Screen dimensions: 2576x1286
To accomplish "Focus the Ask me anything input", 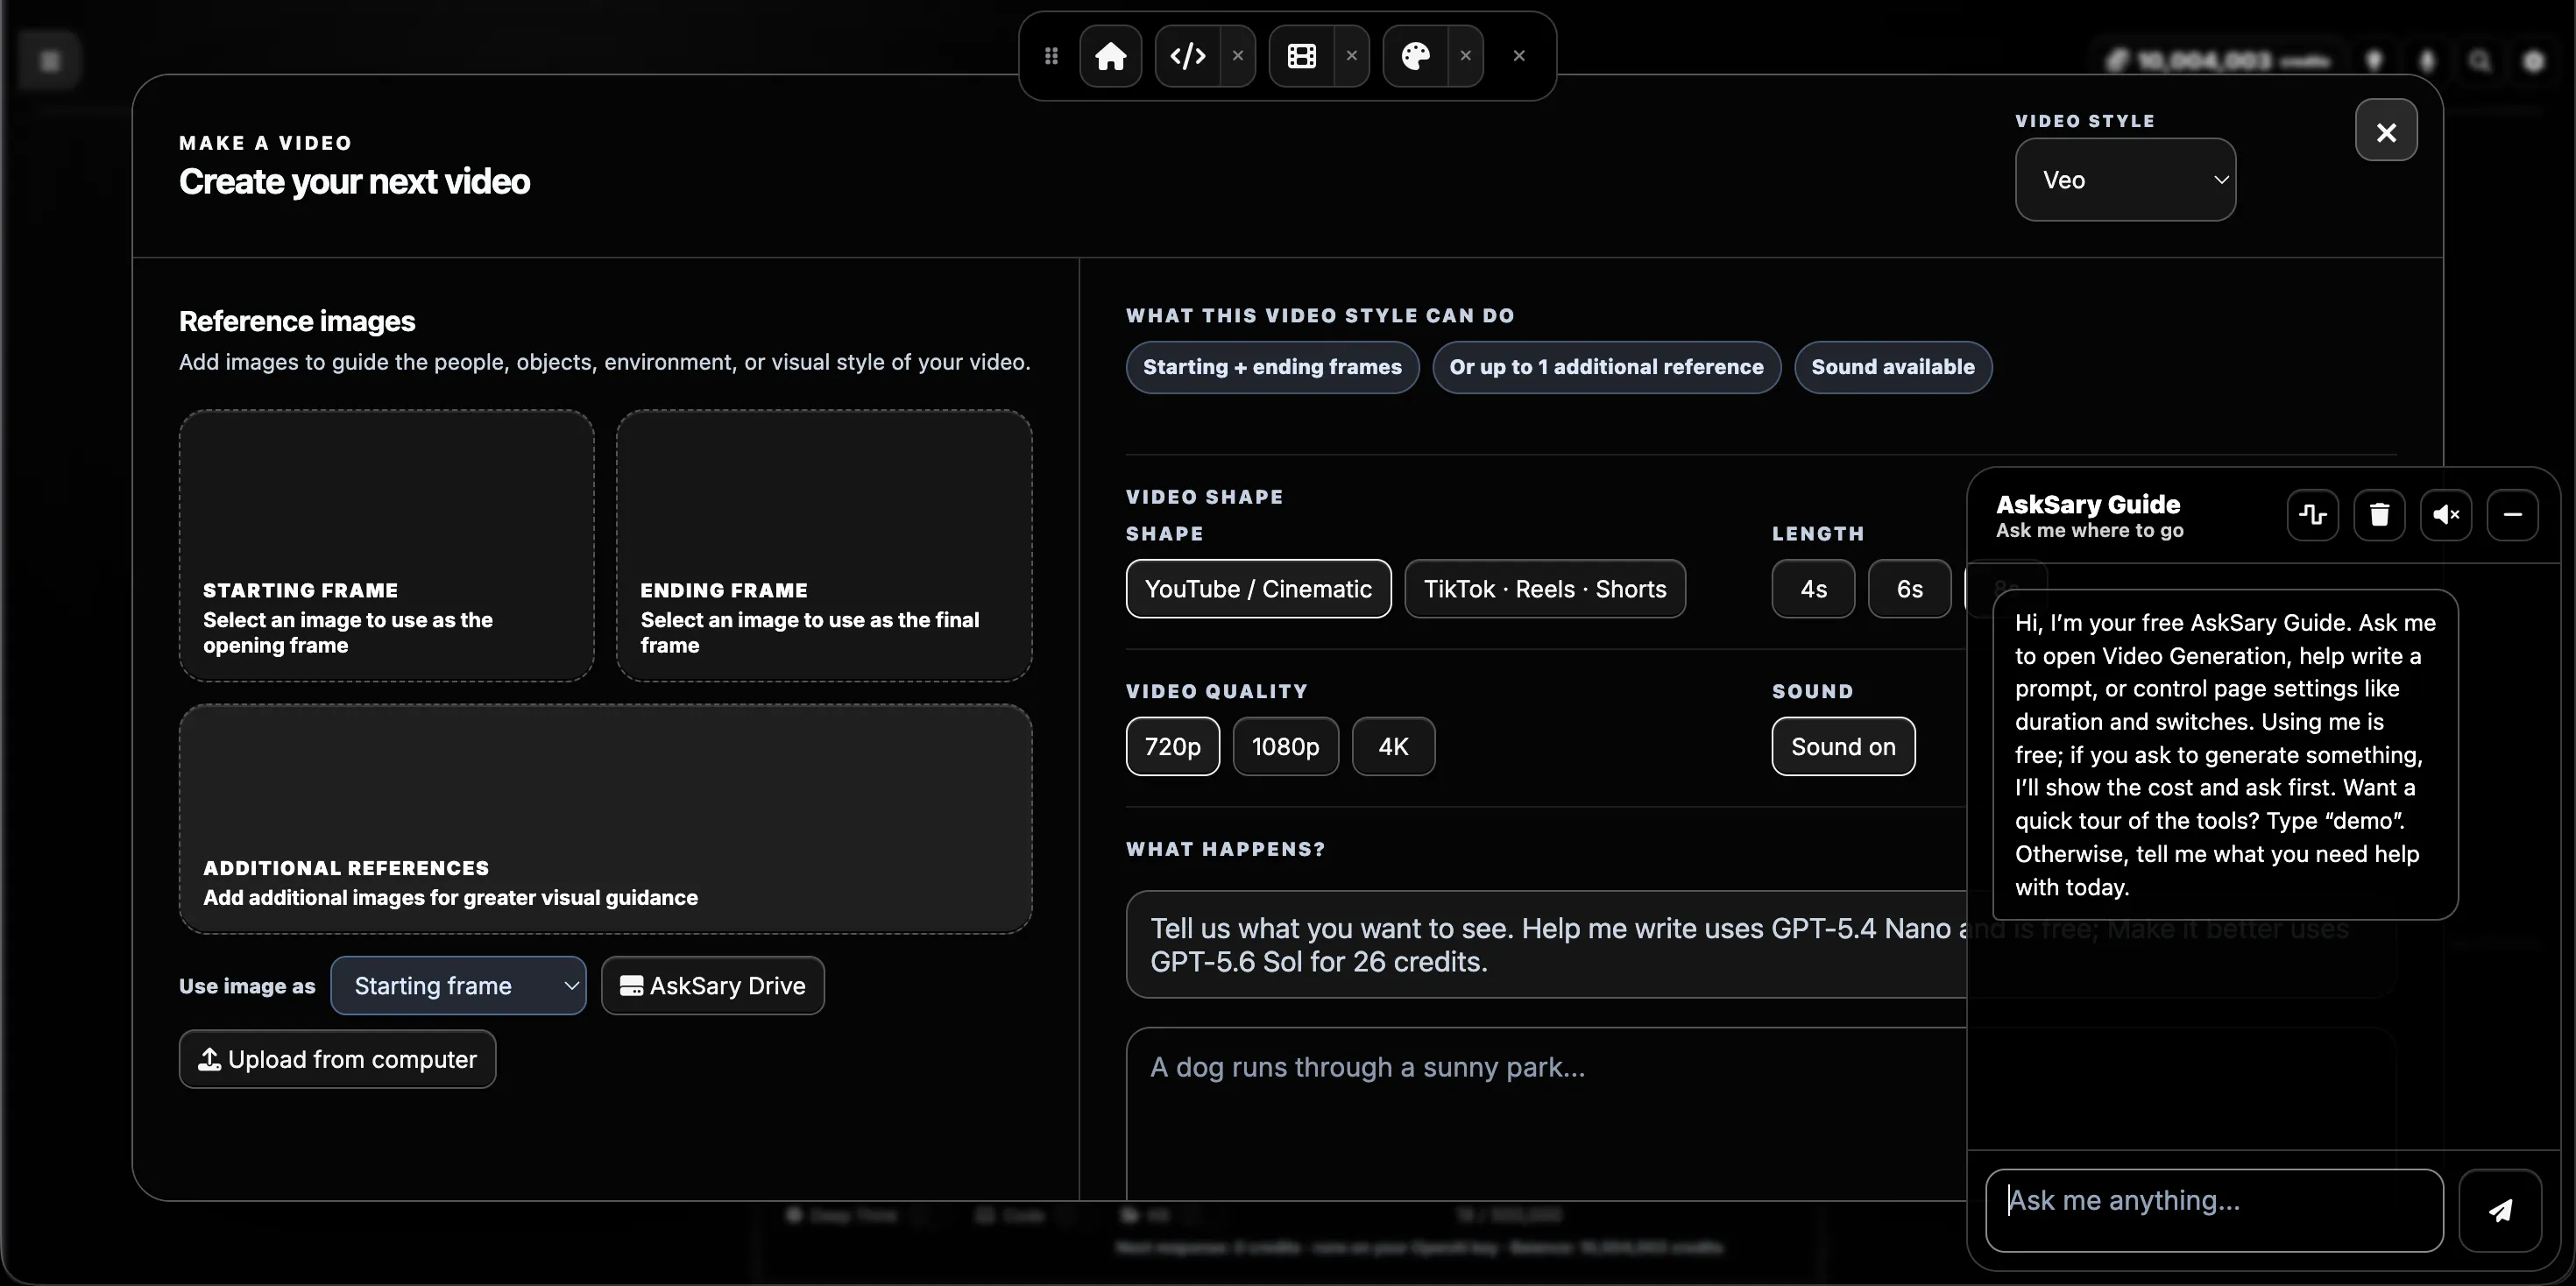I will coord(2214,1210).
